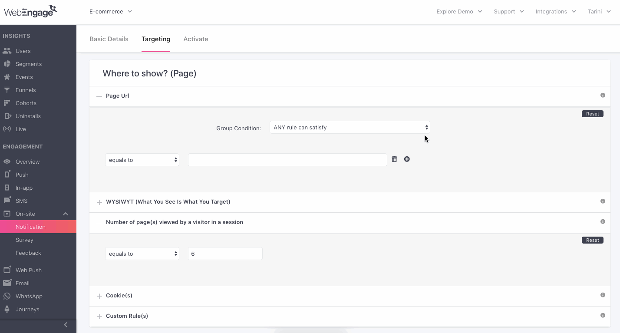
Task: Collapse the Page Url section
Action: tap(99, 96)
